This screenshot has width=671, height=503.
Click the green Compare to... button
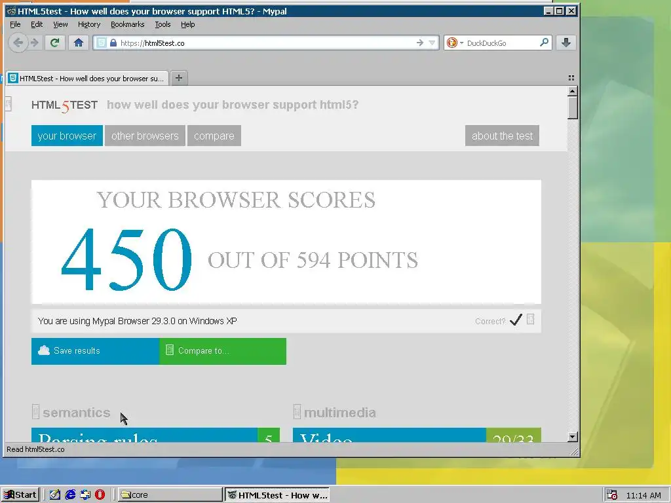pos(223,351)
